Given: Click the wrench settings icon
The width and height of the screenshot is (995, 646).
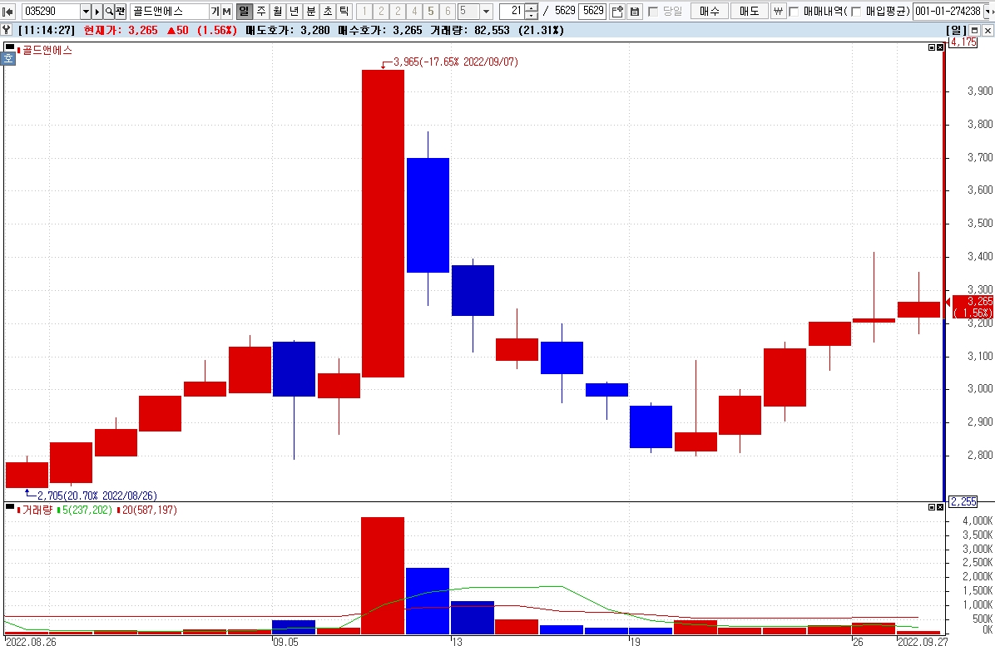Looking at the screenshot, I should (7, 30).
